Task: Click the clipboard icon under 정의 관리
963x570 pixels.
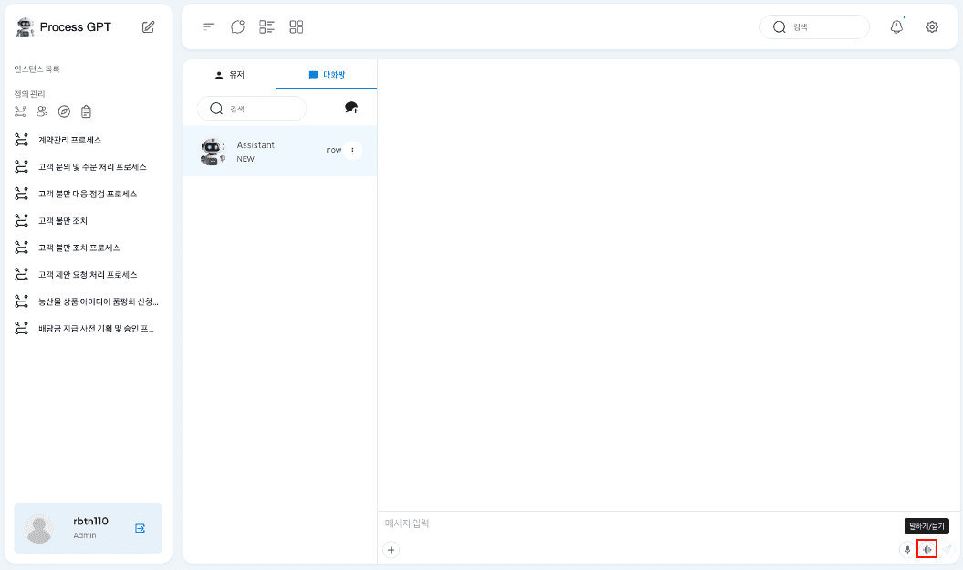Action: pos(86,111)
